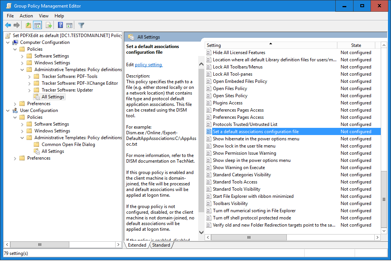Click the Computer Configuration node icon
The height and width of the screenshot is (261, 391).
[x=15, y=42]
